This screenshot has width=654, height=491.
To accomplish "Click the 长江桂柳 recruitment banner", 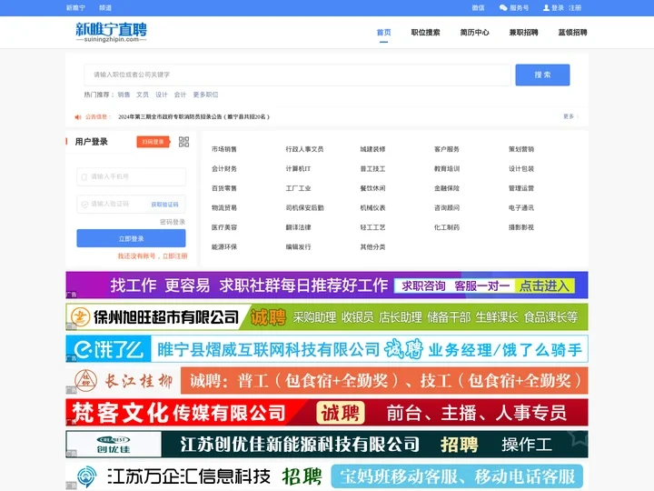I will click(327, 380).
